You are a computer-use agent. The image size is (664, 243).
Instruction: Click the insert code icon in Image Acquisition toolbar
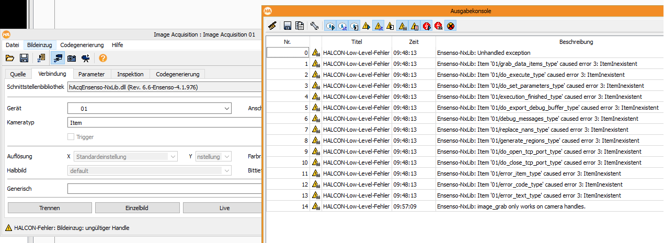42,58
